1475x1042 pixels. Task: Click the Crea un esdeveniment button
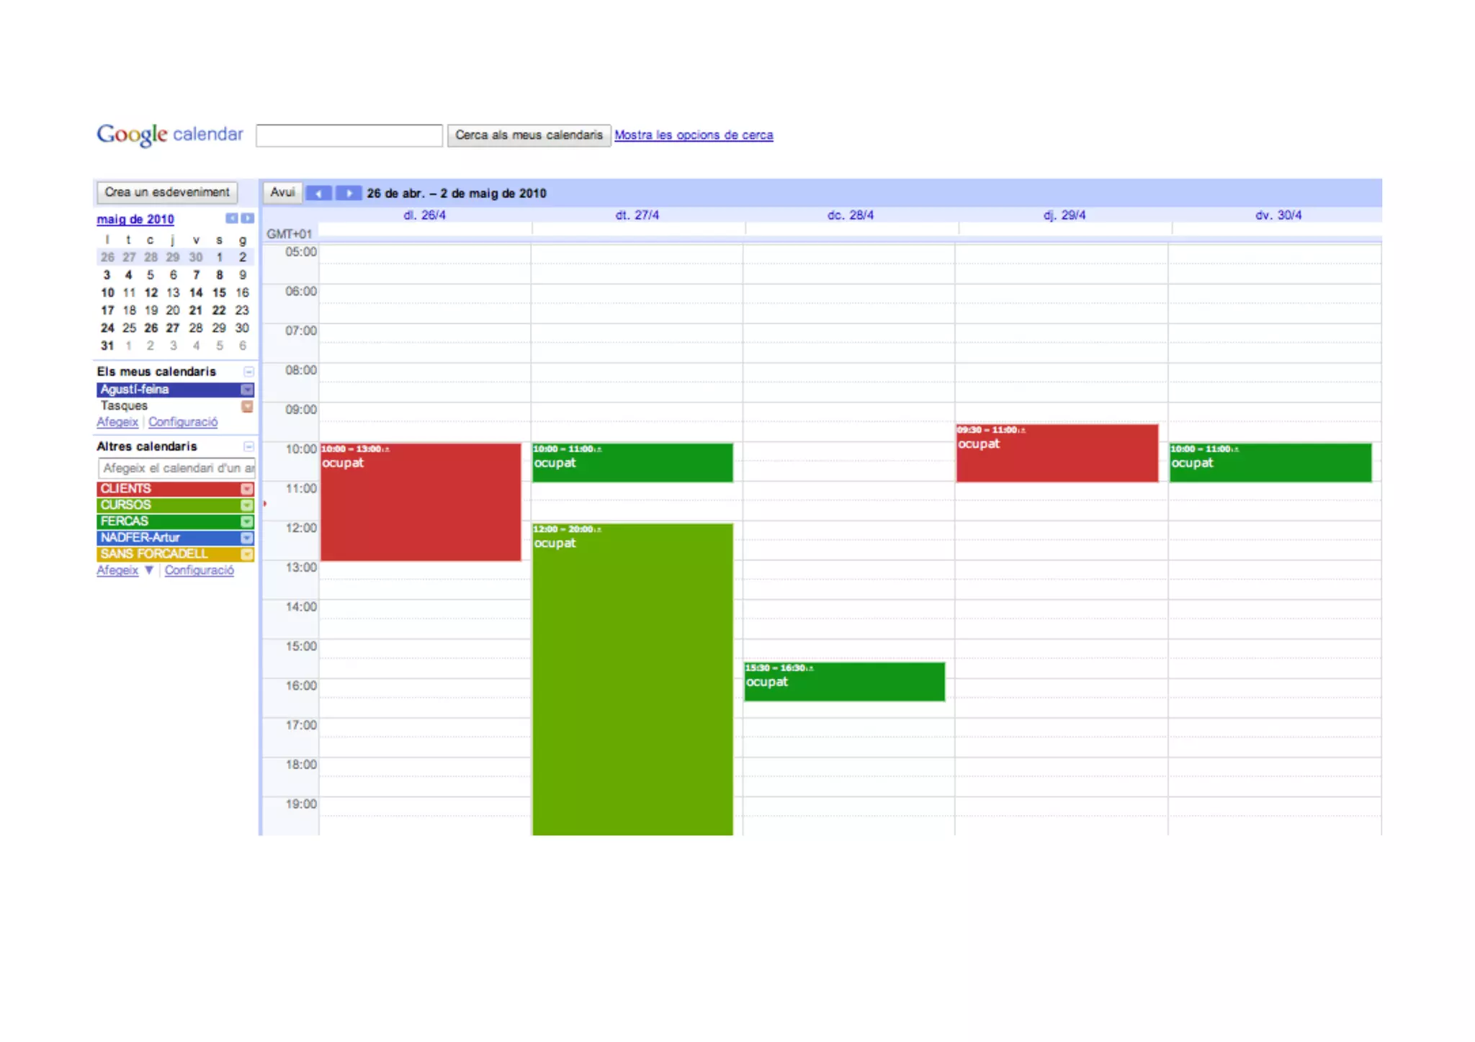[167, 192]
